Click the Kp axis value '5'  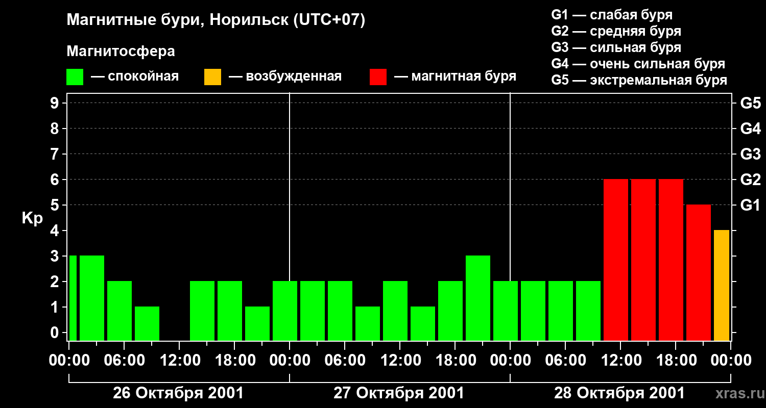pyautogui.click(x=56, y=205)
